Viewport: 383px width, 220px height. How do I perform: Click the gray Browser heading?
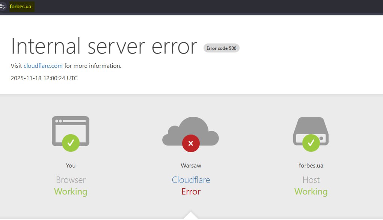point(71,180)
